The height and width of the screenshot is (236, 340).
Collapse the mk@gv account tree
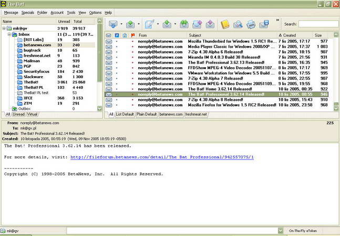[x=4, y=28]
